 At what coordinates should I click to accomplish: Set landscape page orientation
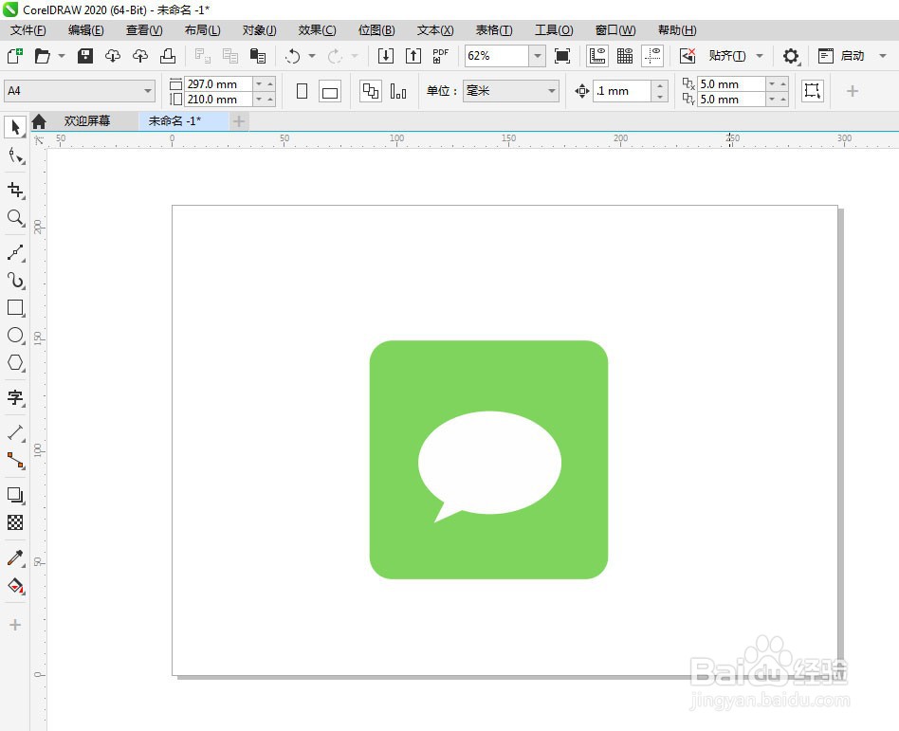click(330, 91)
